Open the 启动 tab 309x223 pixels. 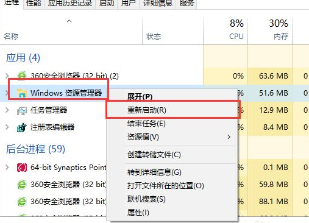pos(107,4)
